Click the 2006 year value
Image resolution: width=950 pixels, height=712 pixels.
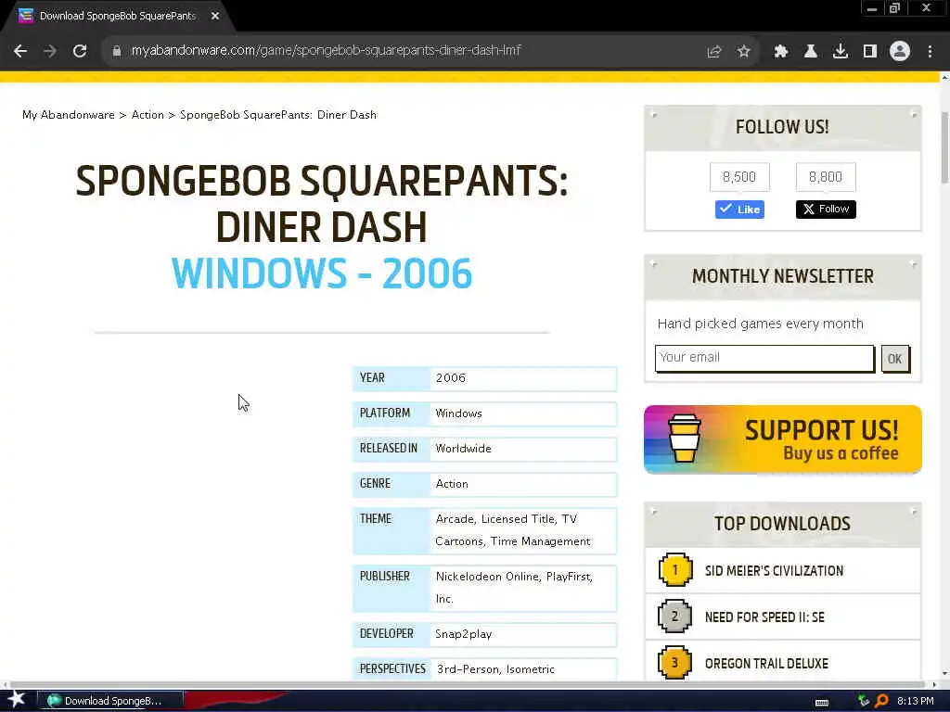[x=451, y=378]
